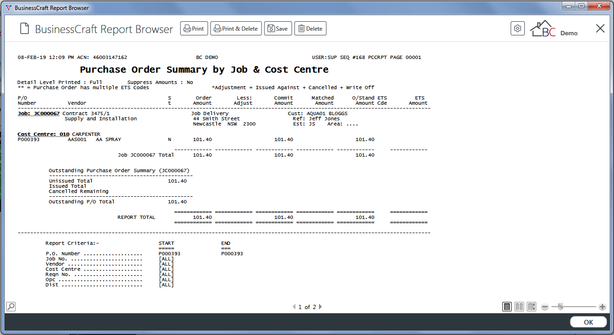This screenshot has width=614, height=335.
Task: Click "Cancelled Remaining" line
Action: [x=79, y=192]
